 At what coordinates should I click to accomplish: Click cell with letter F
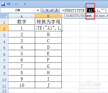[48, 59]
